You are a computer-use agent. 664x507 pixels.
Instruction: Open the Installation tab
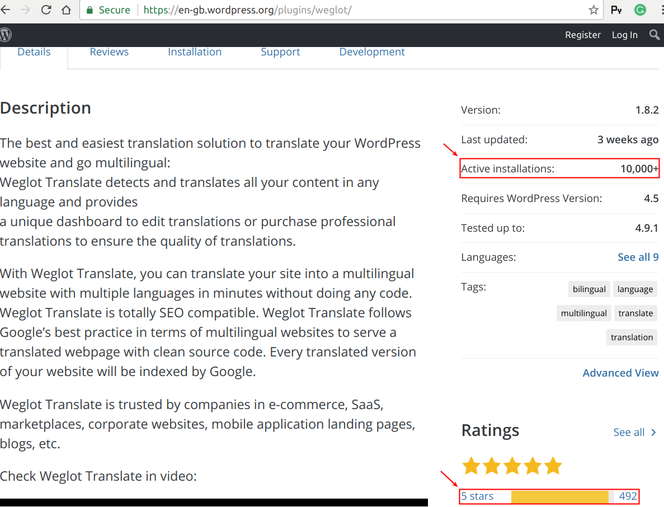click(195, 51)
